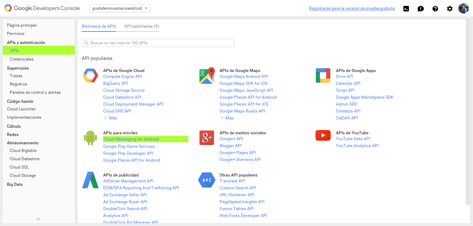Viewport: 473px width, 226px height.
Task: Open BigQuery API link
Action: pos(115,83)
